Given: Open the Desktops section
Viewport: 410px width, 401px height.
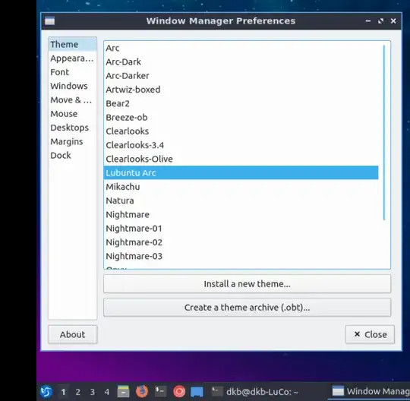Looking at the screenshot, I should (72, 128).
